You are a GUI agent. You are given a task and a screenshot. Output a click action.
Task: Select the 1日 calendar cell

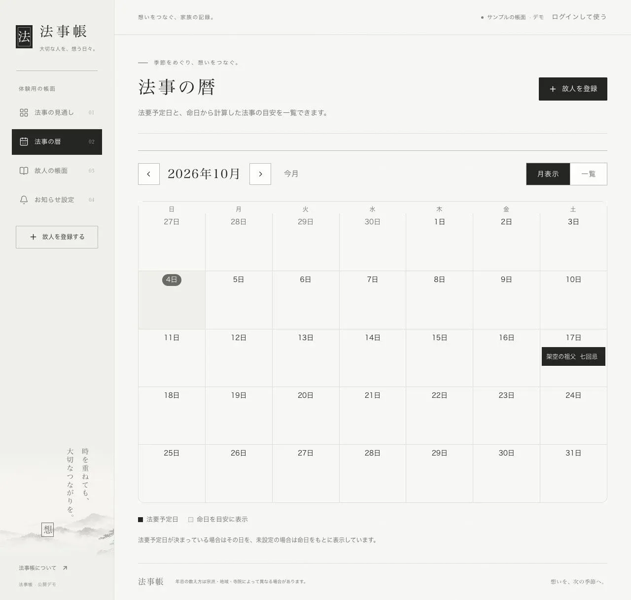[439, 242]
